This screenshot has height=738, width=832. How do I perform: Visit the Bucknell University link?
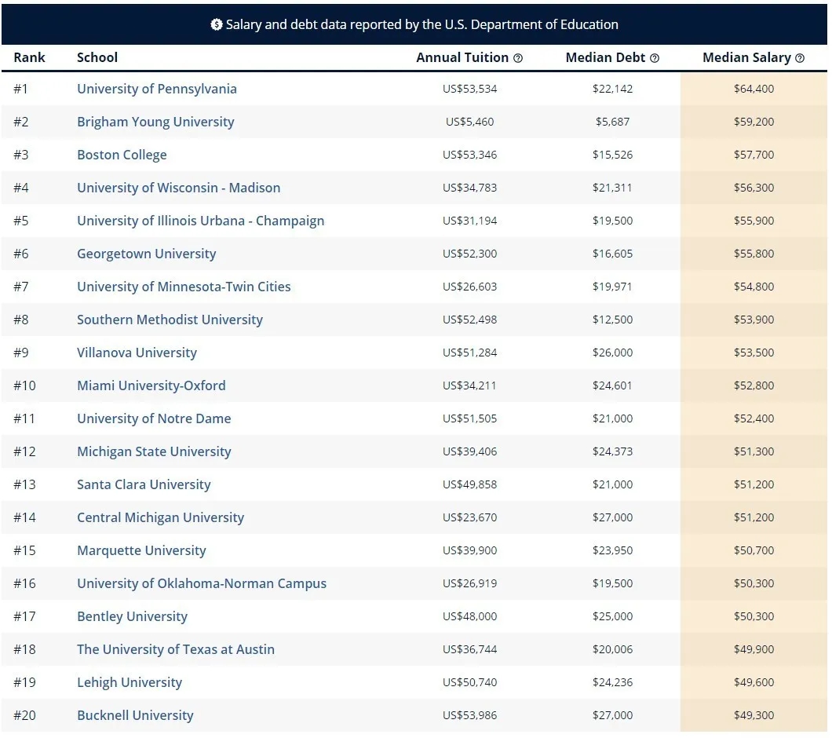click(x=135, y=715)
